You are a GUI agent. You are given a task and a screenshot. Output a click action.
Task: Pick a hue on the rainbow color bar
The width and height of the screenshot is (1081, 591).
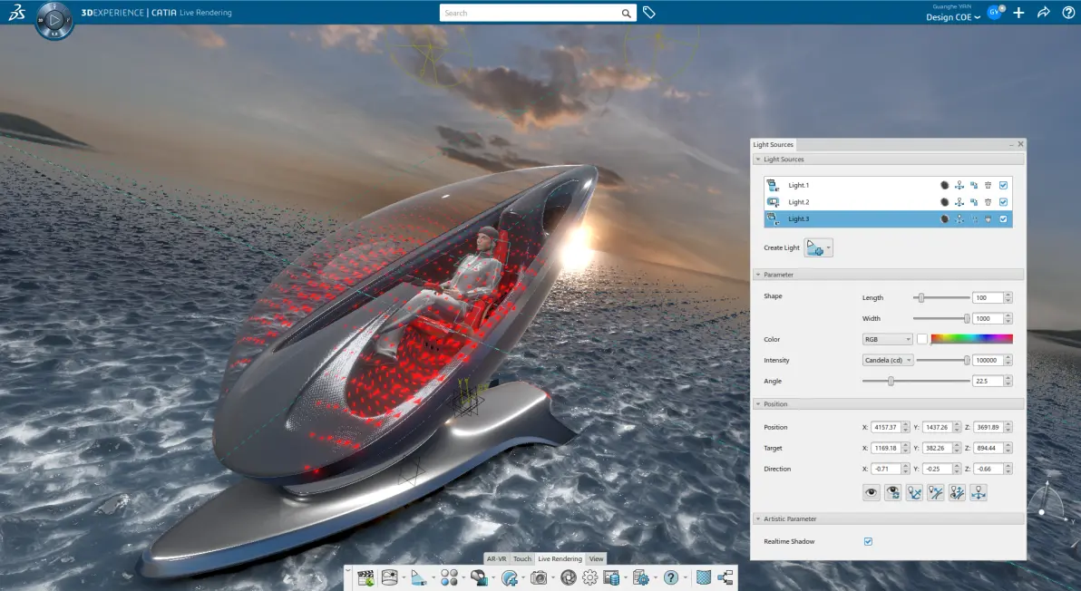(971, 339)
